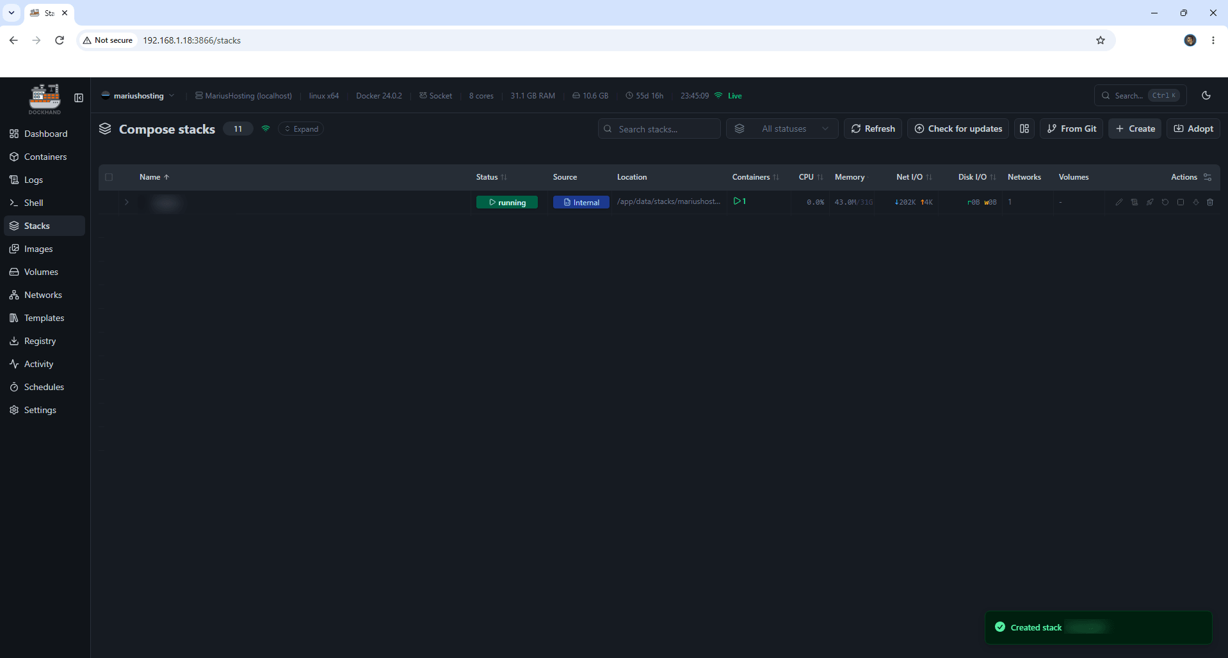Viewport: 1228px width, 658px height.
Task: Open Chrome three-dot menu
Action: (x=1213, y=40)
